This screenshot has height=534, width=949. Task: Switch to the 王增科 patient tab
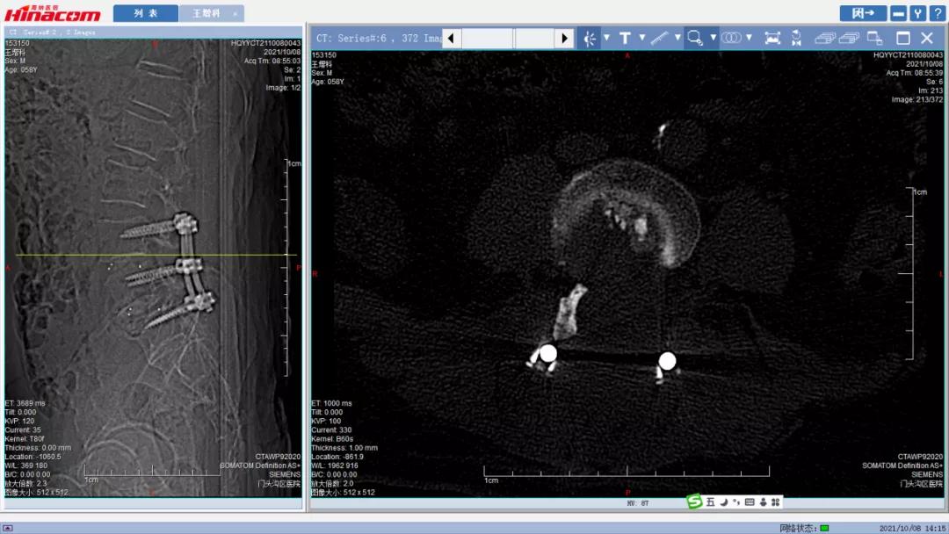point(211,13)
